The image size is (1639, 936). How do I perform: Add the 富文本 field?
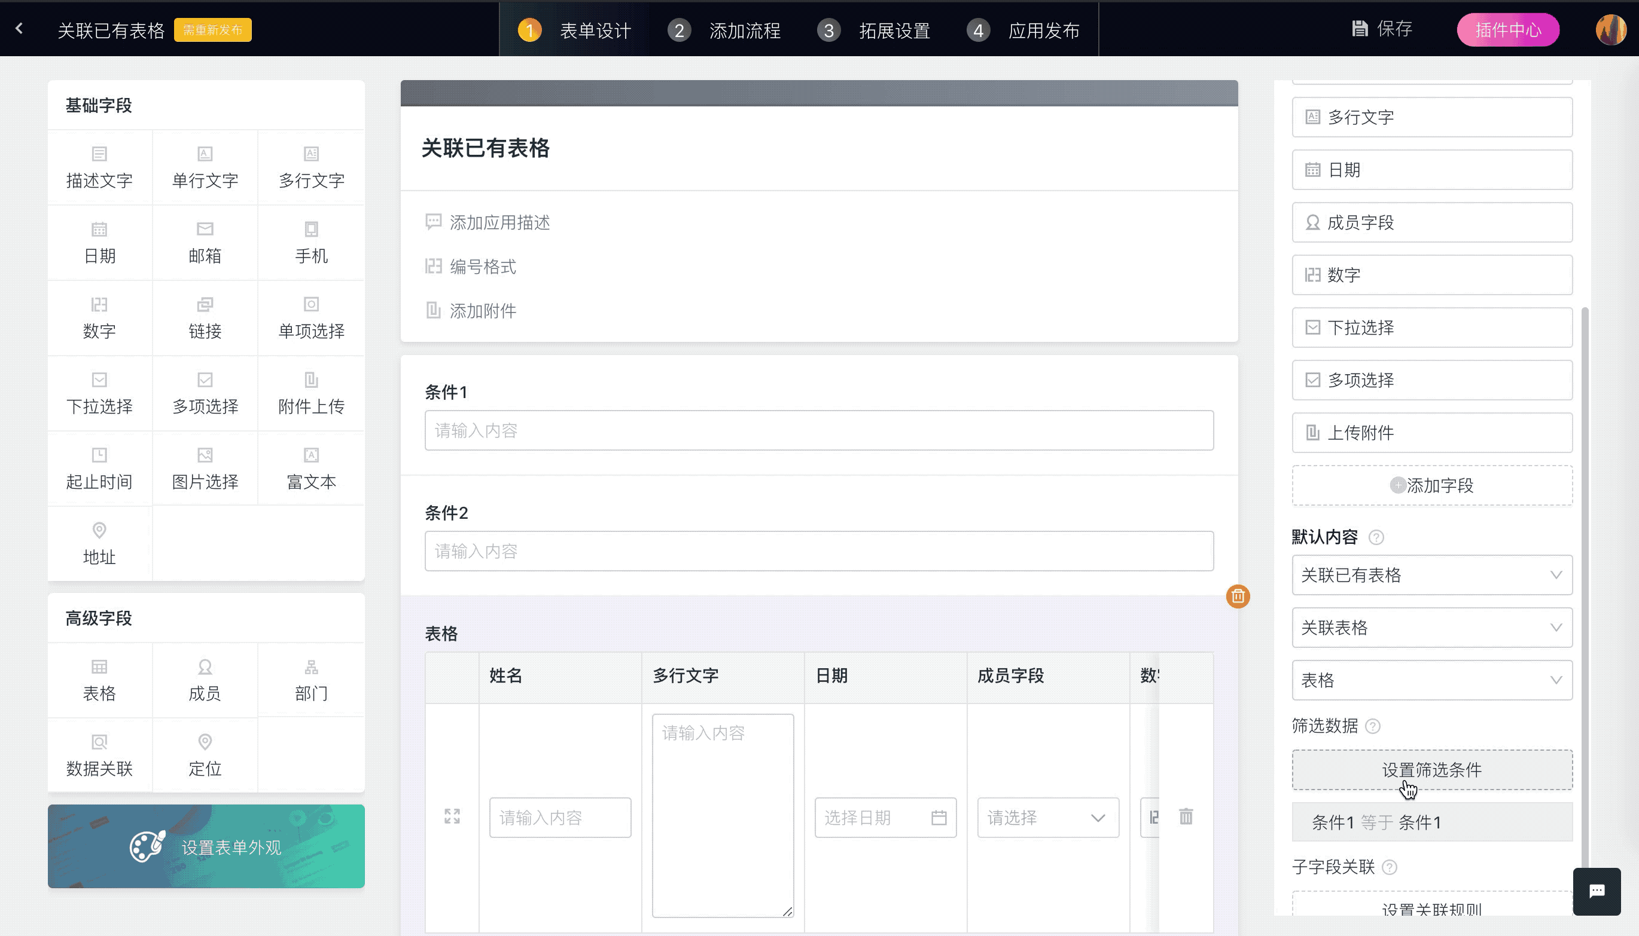[x=311, y=469]
